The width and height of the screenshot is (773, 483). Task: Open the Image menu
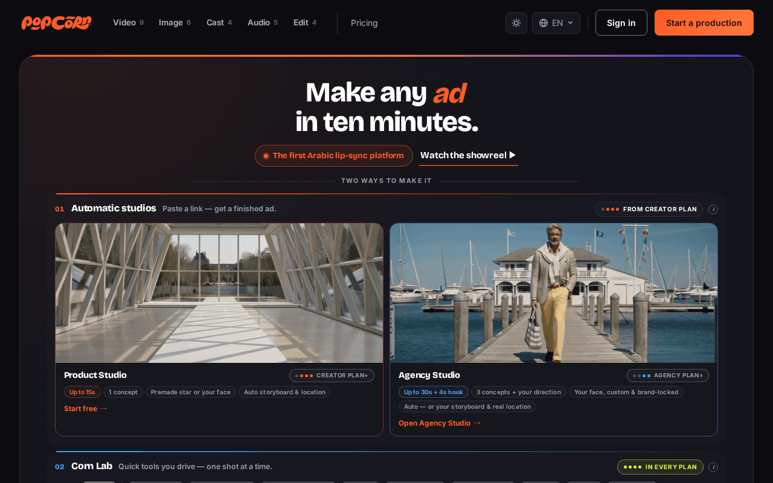click(x=175, y=23)
